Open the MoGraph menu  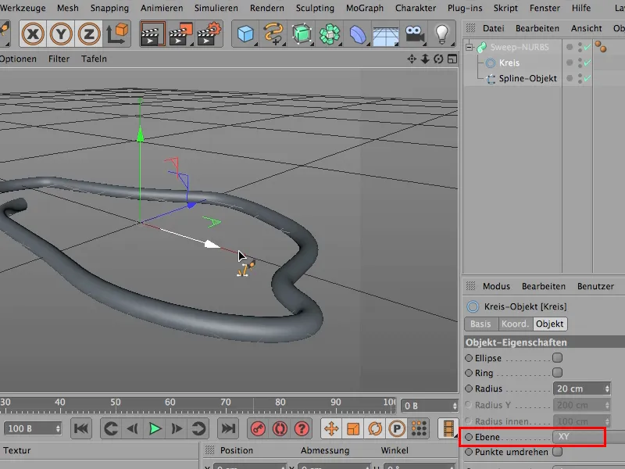click(365, 8)
